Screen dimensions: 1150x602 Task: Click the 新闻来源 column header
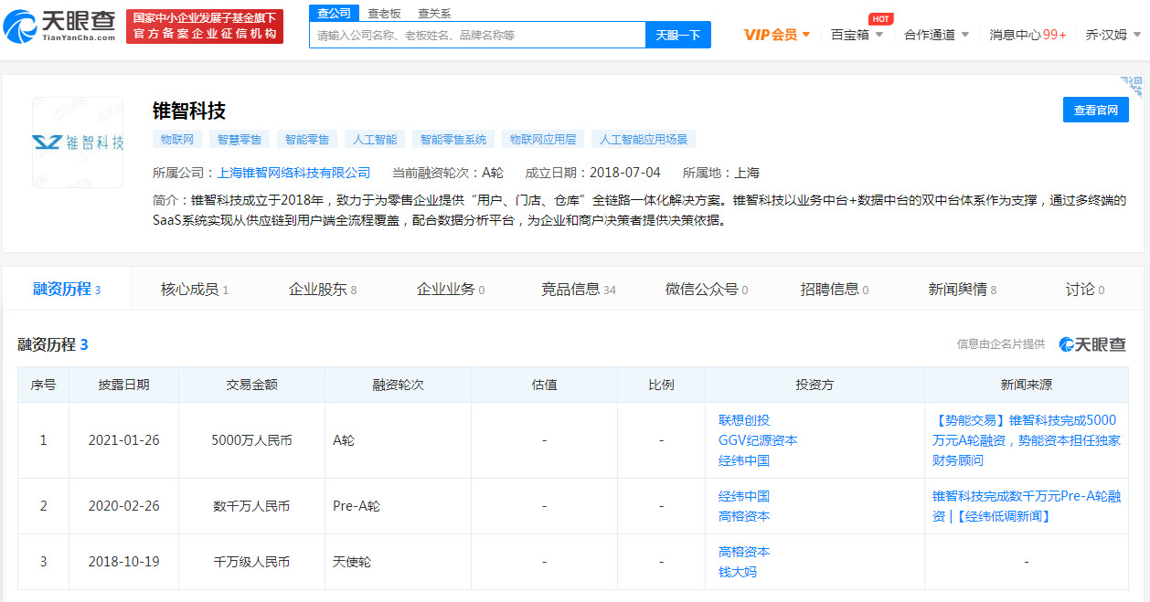1027,385
